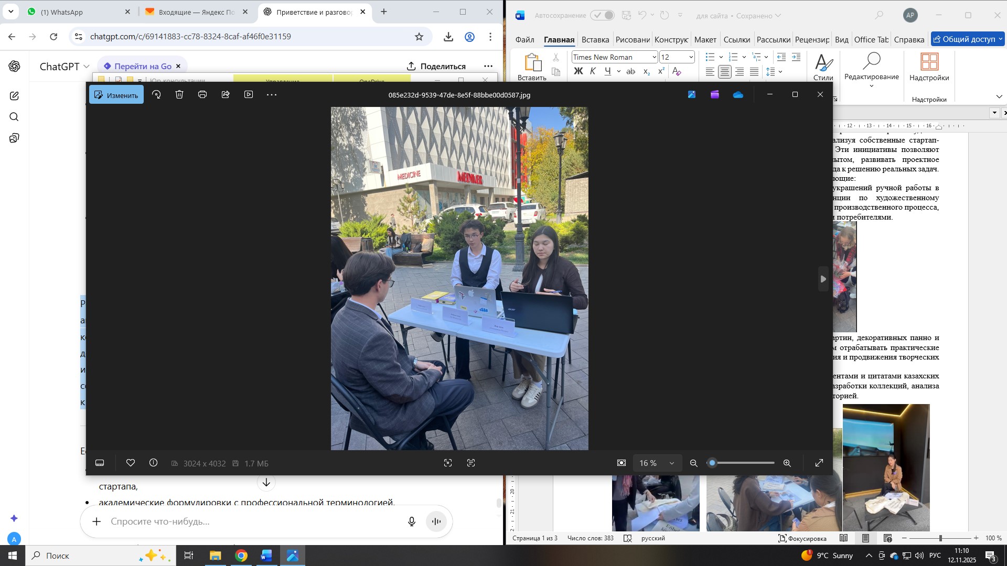Add photo to favorites with heart
This screenshot has width=1007, height=566.
[131, 463]
